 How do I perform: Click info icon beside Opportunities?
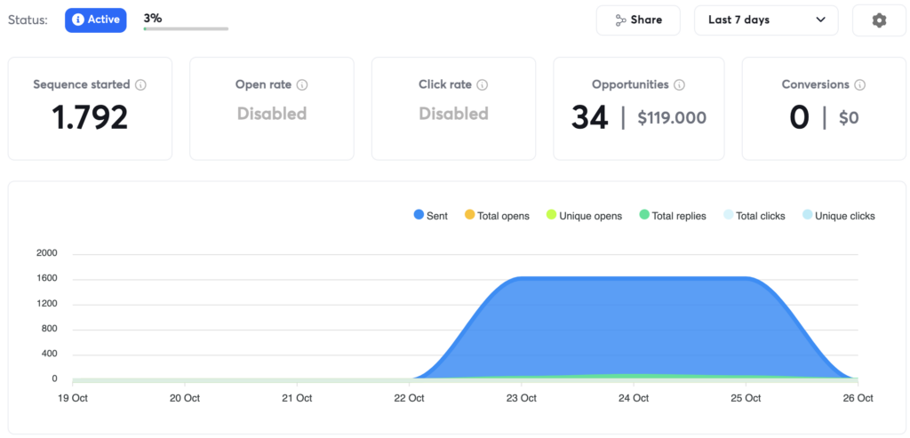coord(679,85)
